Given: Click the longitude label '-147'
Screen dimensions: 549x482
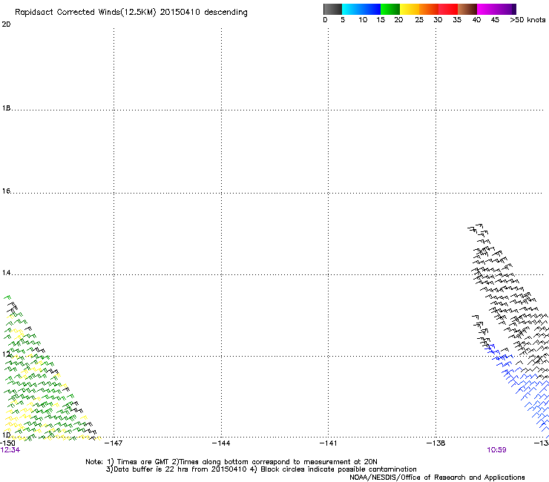Looking at the screenshot, I should tap(114, 443).
